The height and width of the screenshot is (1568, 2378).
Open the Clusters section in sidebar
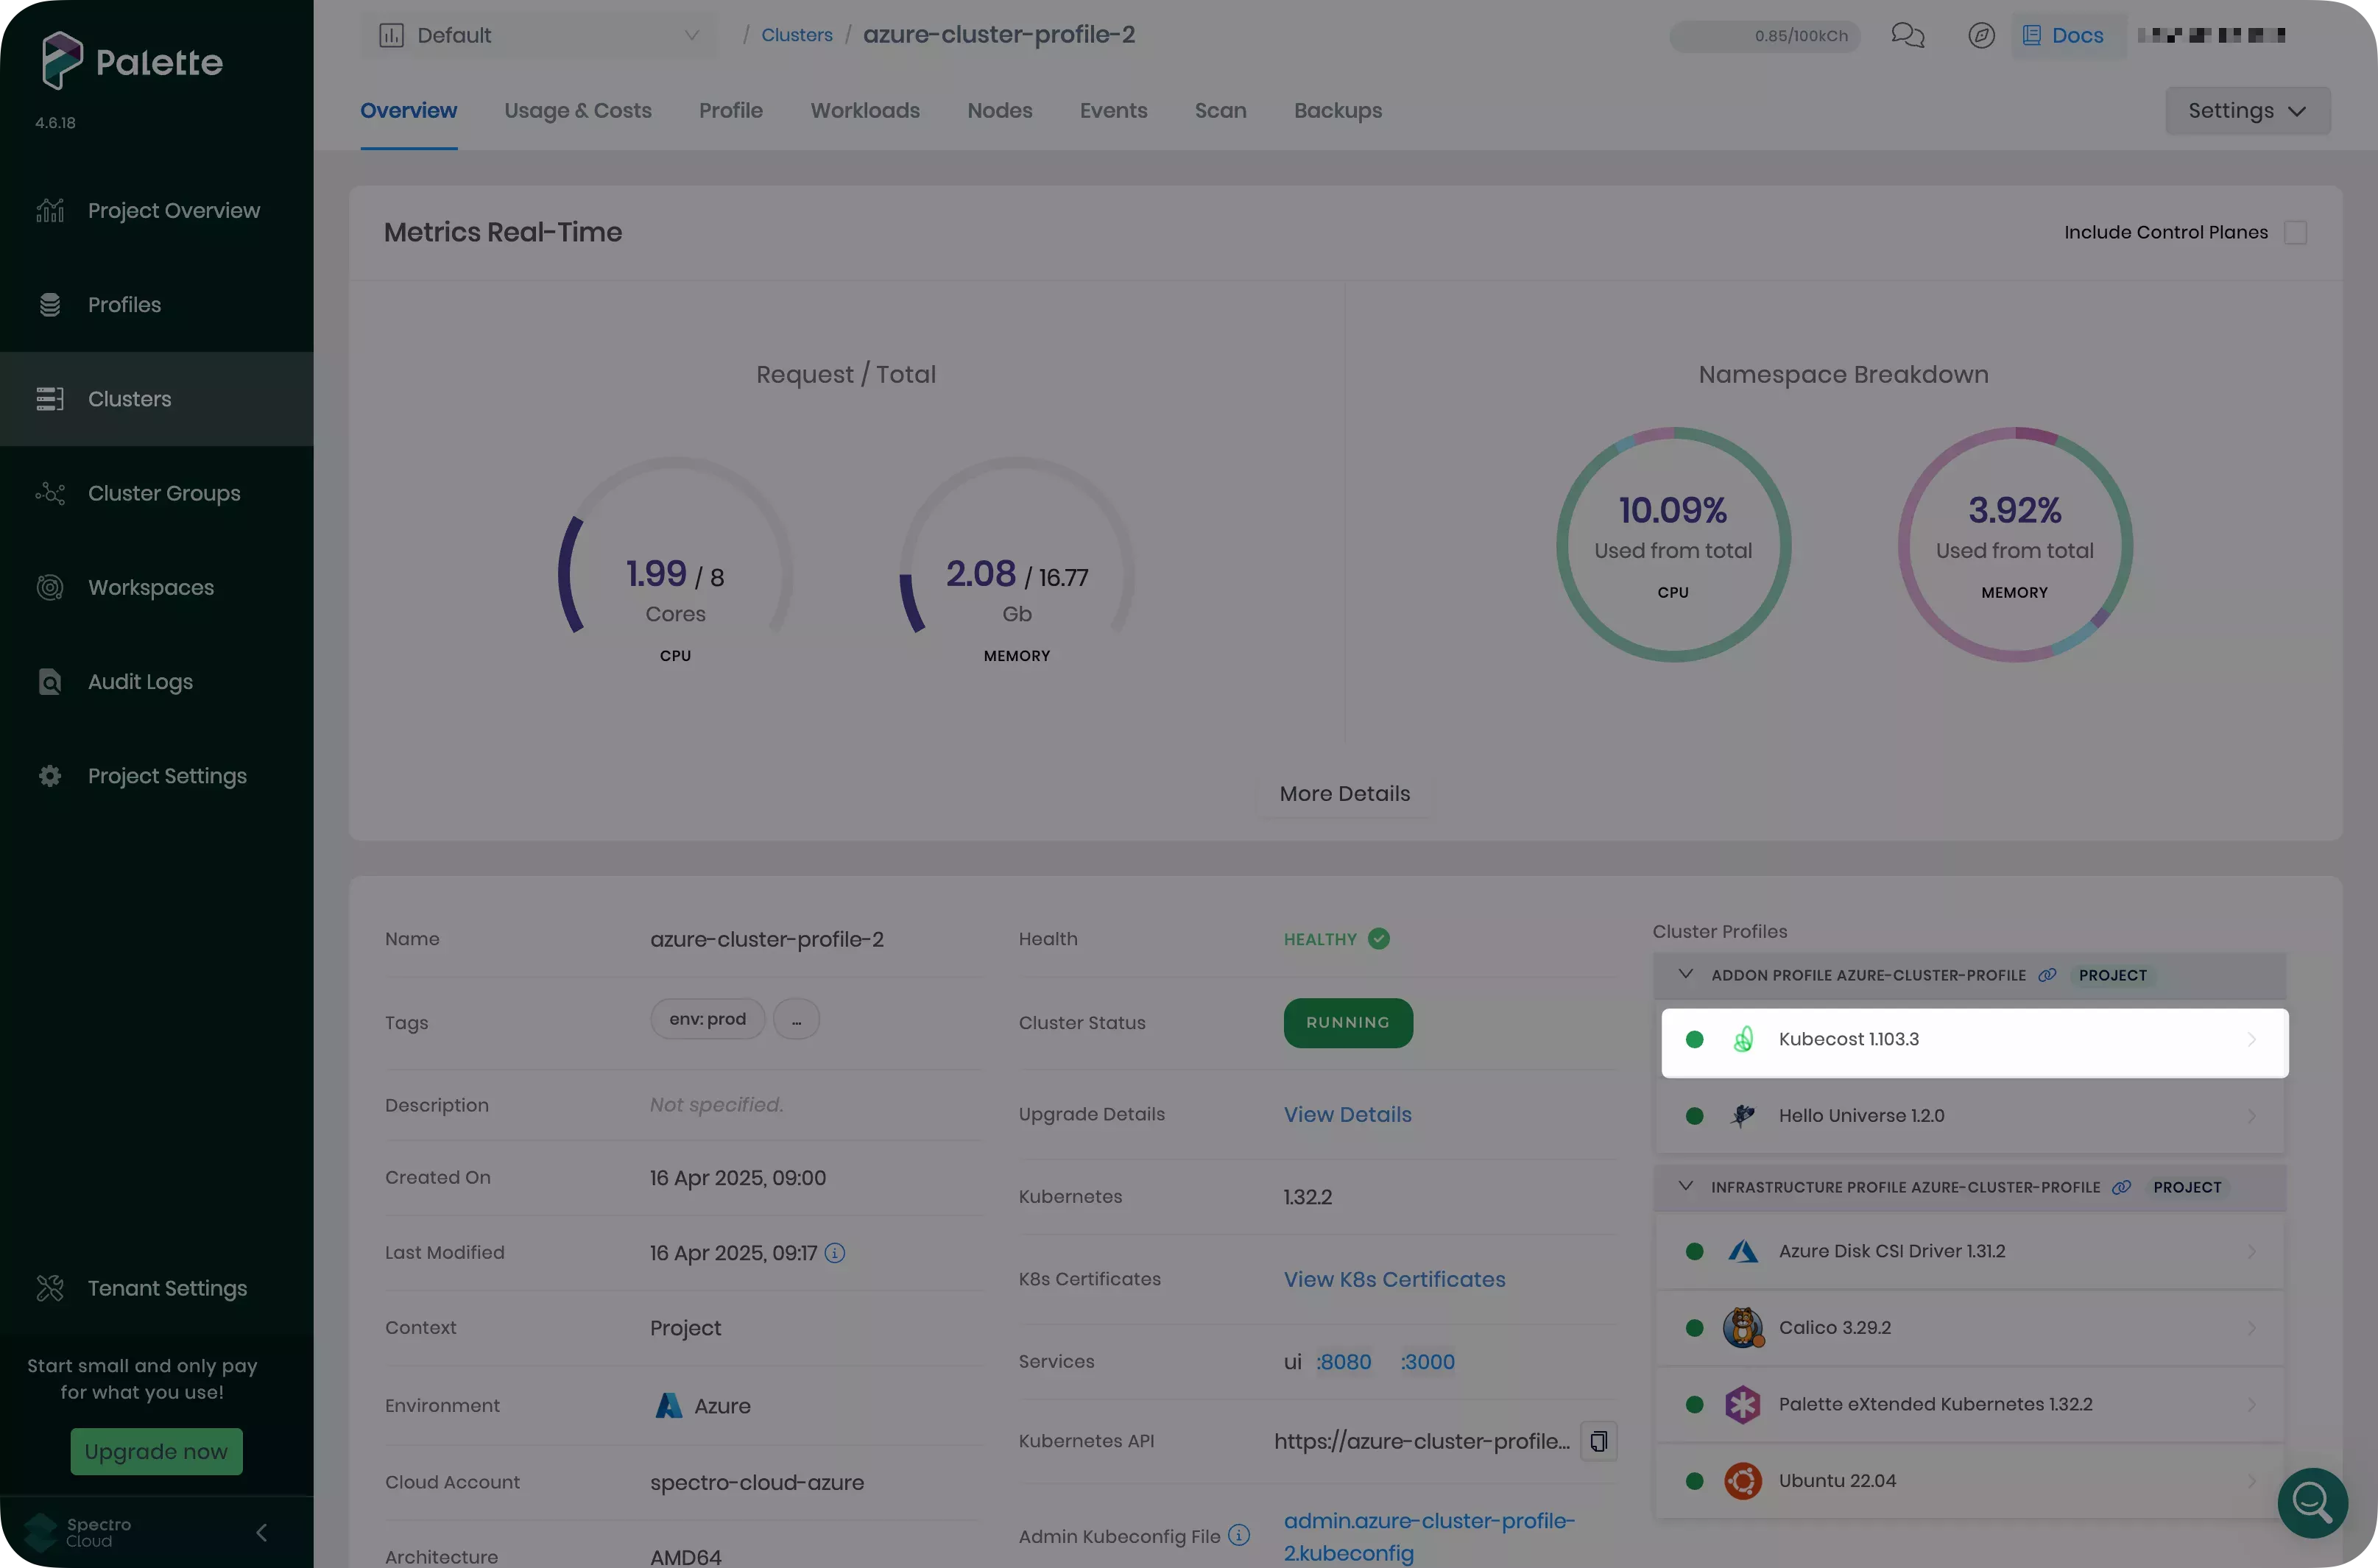[x=129, y=398]
